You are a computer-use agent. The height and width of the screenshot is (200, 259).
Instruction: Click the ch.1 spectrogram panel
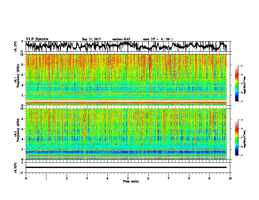(x=126, y=80)
